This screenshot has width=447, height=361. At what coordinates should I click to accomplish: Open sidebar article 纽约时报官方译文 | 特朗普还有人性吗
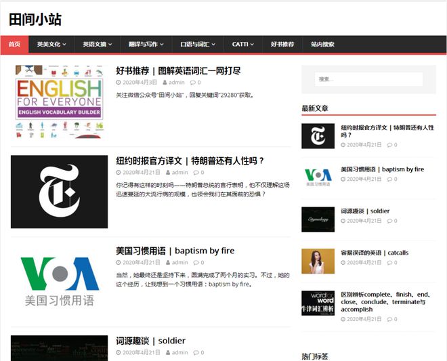(387, 131)
